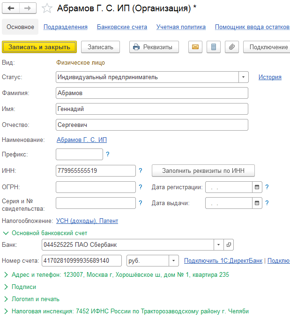Viewport: 290px width, 318px height.
Task: Click the help mark beside Дата регистрации
Action: coord(267,187)
